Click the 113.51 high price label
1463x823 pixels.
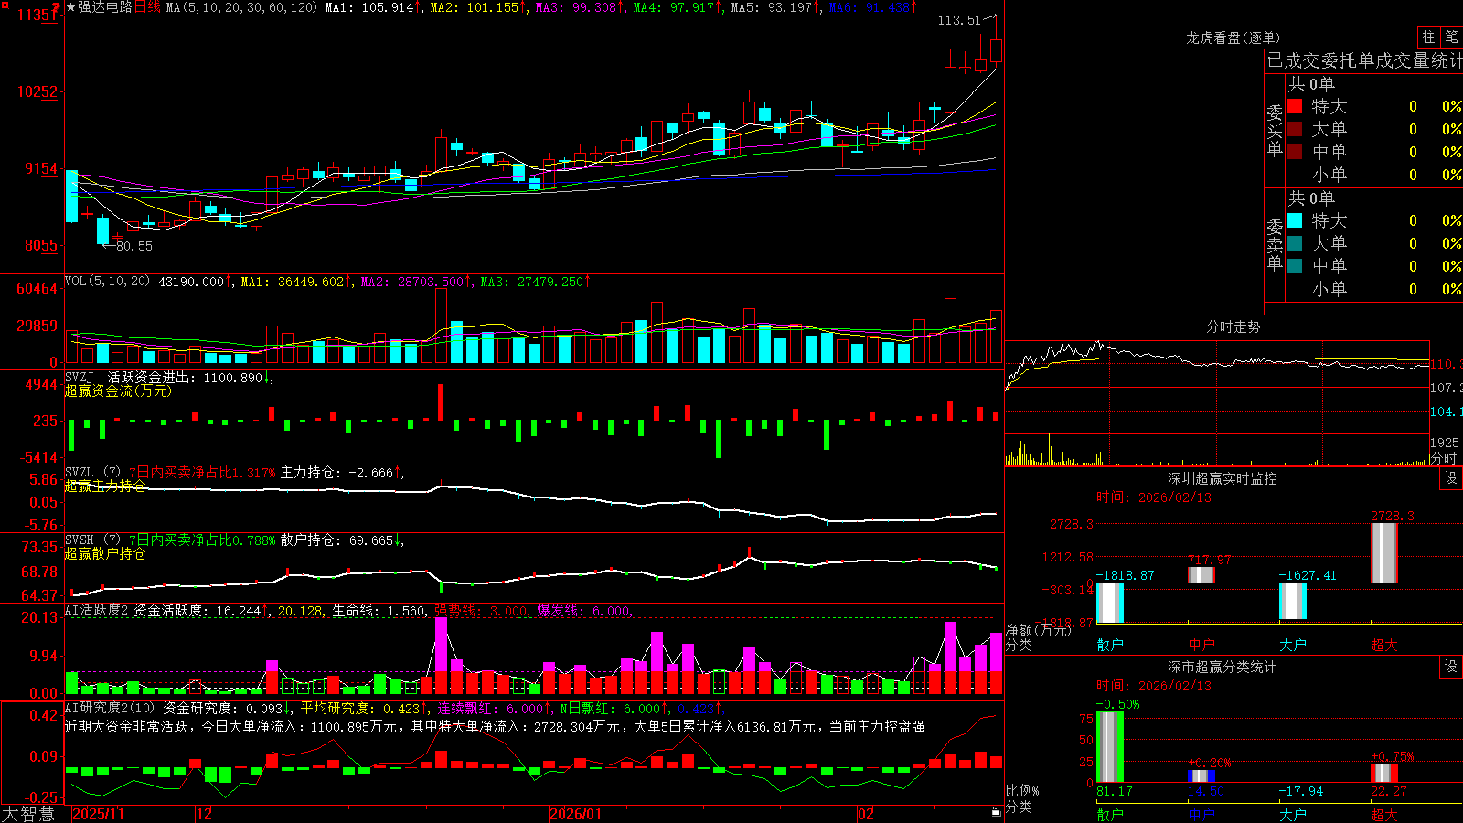point(959,20)
